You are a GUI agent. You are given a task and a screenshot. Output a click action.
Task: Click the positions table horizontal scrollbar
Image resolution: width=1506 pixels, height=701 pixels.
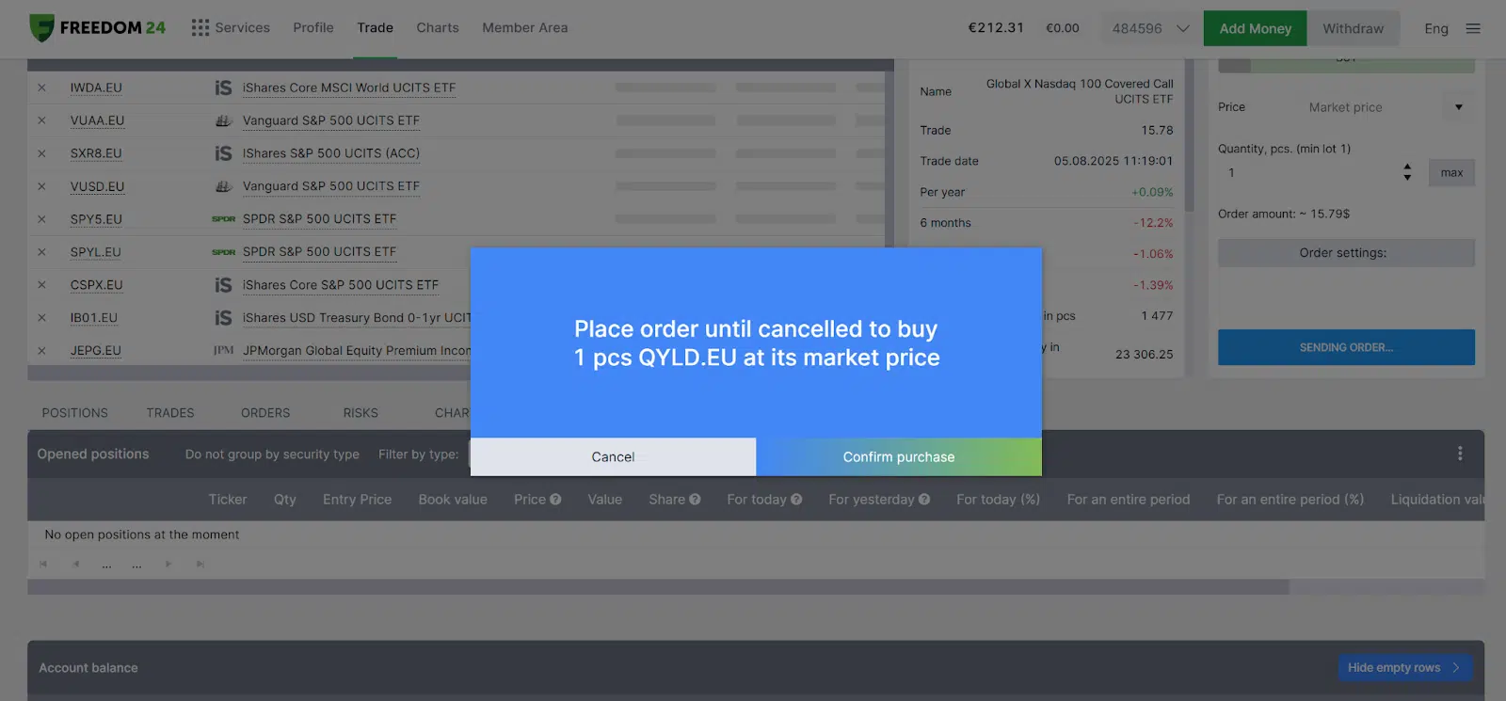(658, 587)
